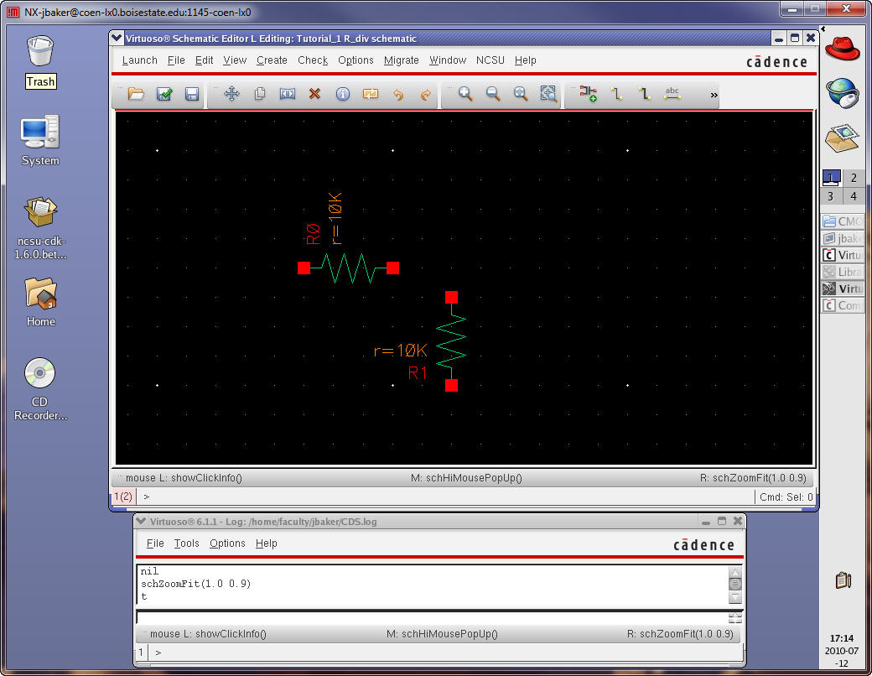This screenshot has width=872, height=676.
Task: Click the red X Delete icon
Action: 314,95
